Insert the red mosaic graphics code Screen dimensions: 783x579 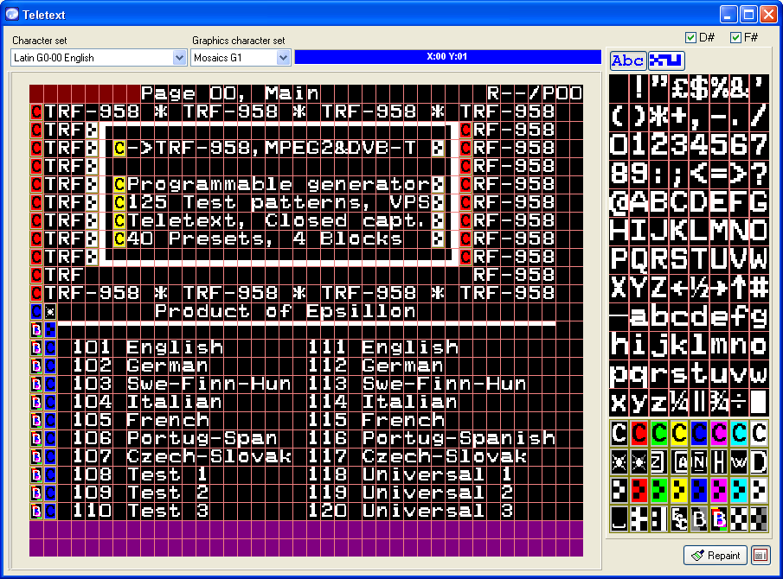pos(639,491)
